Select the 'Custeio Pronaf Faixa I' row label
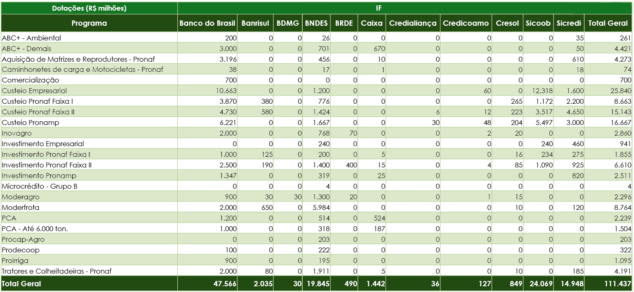 [x=38, y=101]
